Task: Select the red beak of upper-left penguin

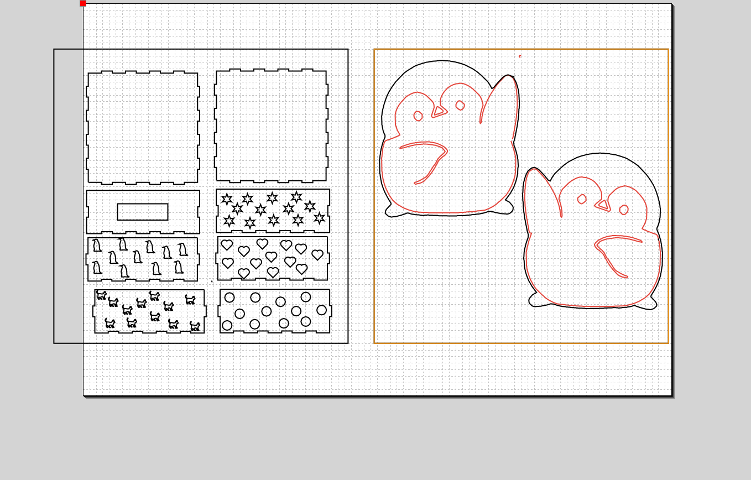Action: tap(440, 111)
